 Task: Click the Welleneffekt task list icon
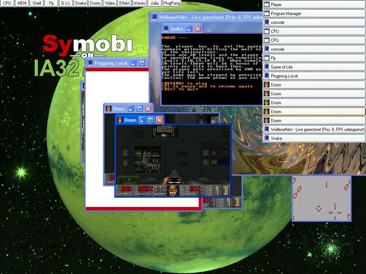pyautogui.click(x=267, y=129)
